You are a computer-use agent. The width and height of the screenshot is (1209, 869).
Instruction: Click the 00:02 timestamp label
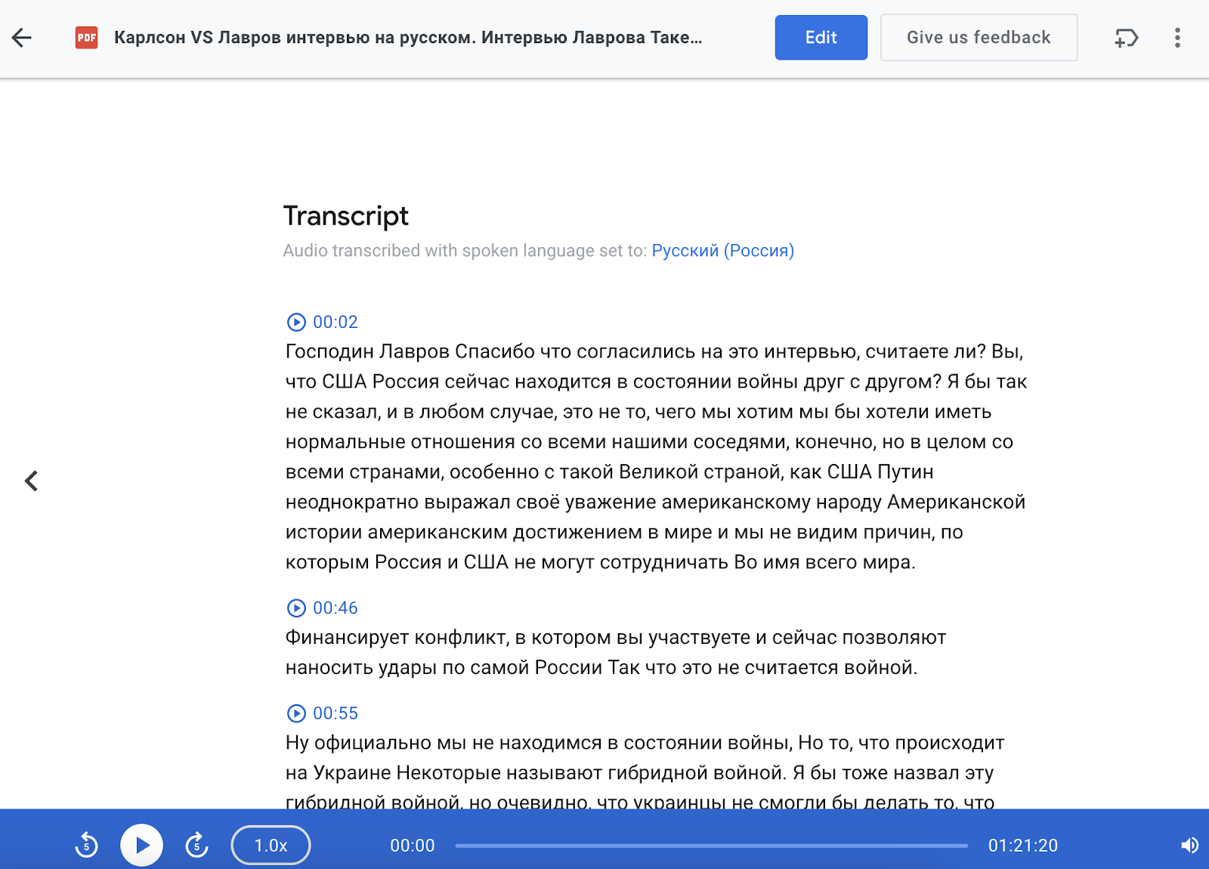(x=335, y=323)
